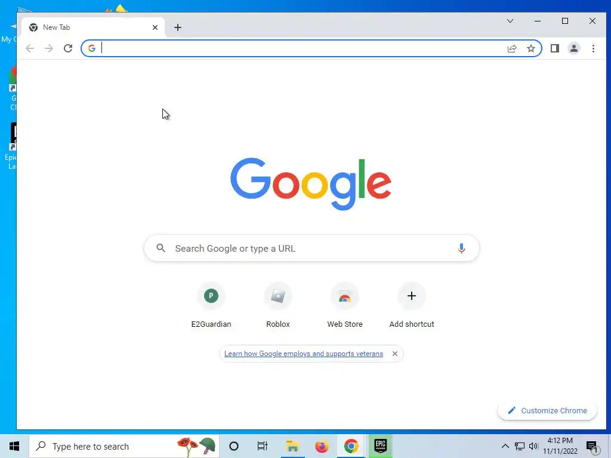Click the share this page icon
Image resolution: width=611 pixels, height=458 pixels.
[511, 48]
